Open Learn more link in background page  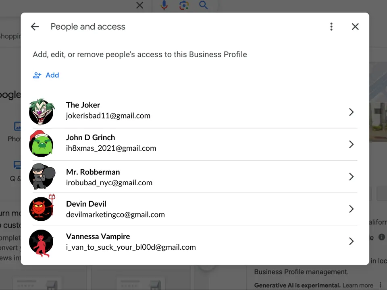[358, 285]
